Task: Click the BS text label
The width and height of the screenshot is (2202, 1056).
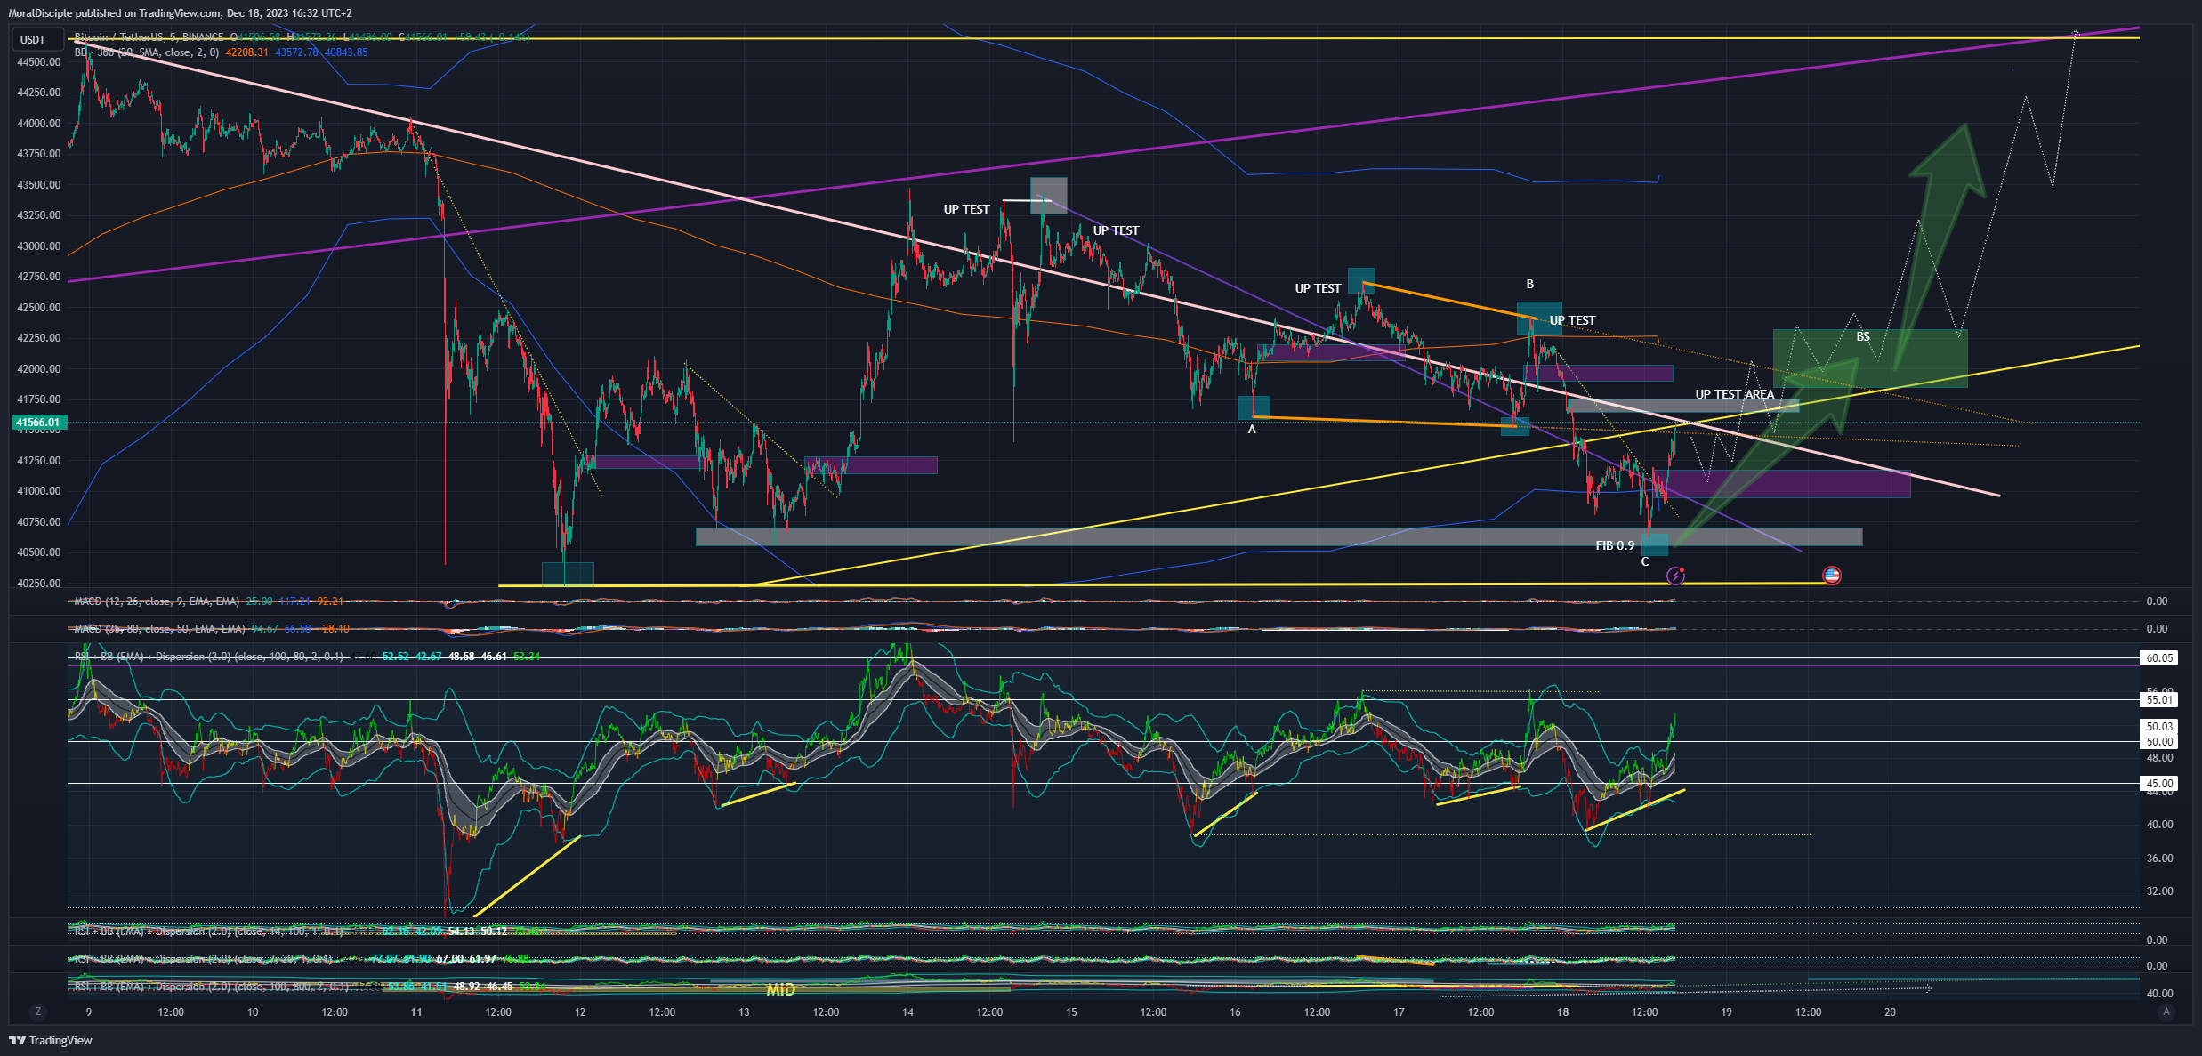Action: [x=1863, y=337]
